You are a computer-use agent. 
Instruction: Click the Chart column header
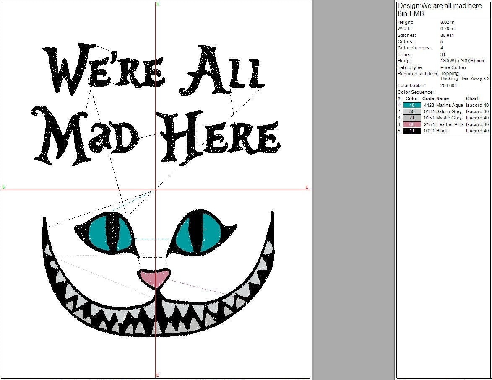point(472,99)
